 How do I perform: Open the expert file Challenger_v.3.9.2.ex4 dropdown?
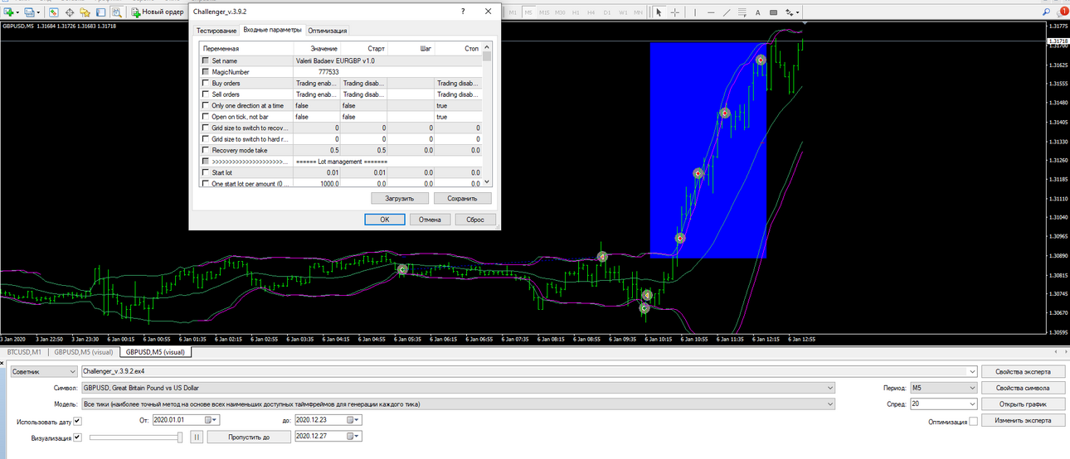point(529,371)
